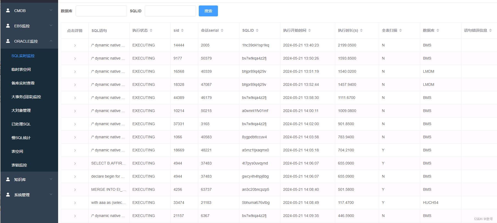Select SQLID cell 1hc39d41sp1kq
Viewport: 497px width, 223px height.
click(255, 45)
